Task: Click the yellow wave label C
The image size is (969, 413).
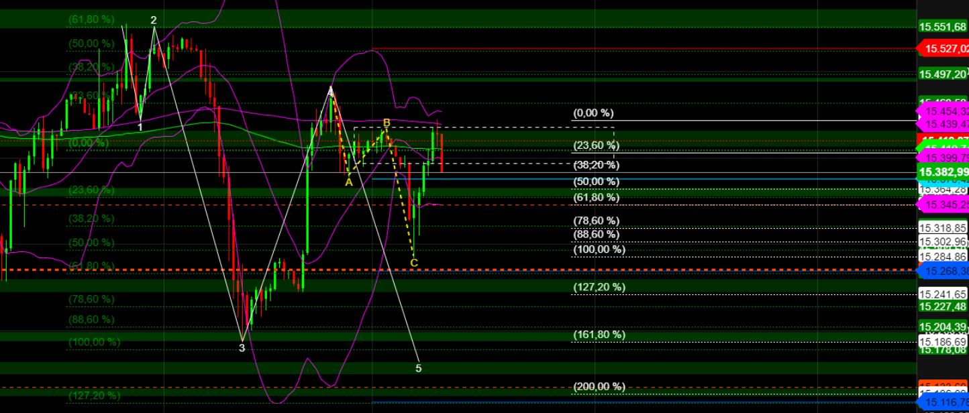Action: coord(414,264)
